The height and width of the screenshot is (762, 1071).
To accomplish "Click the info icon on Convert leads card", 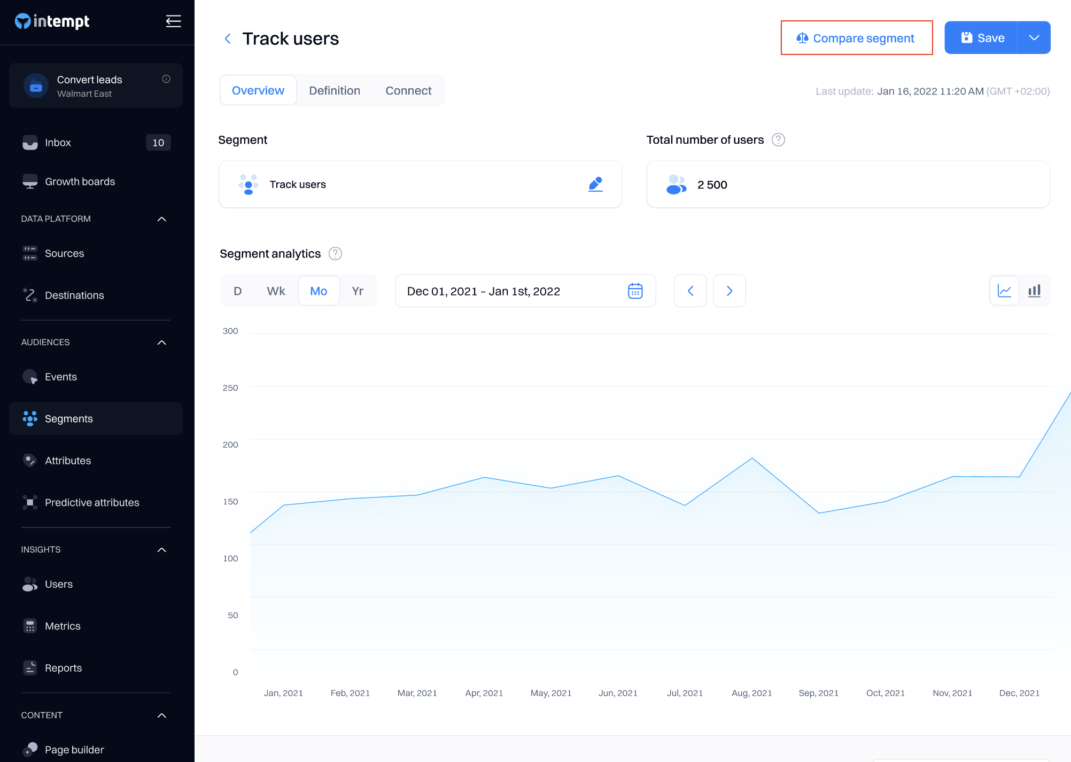I will (166, 79).
